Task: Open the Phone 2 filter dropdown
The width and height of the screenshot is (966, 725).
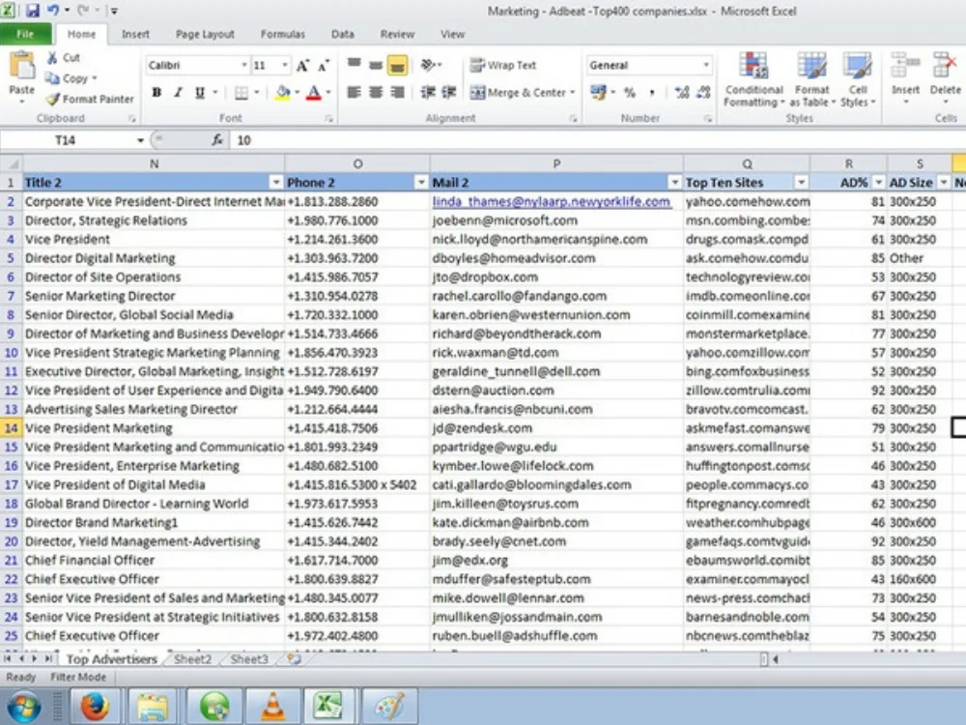Action: pyautogui.click(x=421, y=183)
